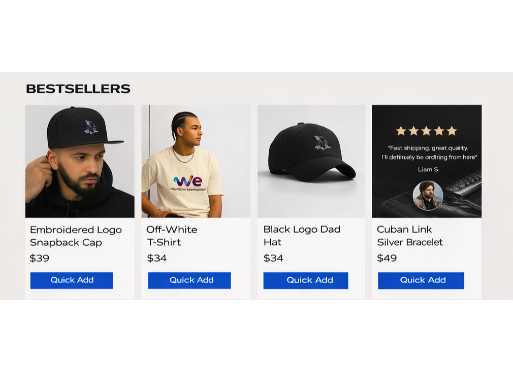The image size is (513, 372).
Task: Click the Cuban Link Silver Bracelet title
Action: (x=410, y=236)
